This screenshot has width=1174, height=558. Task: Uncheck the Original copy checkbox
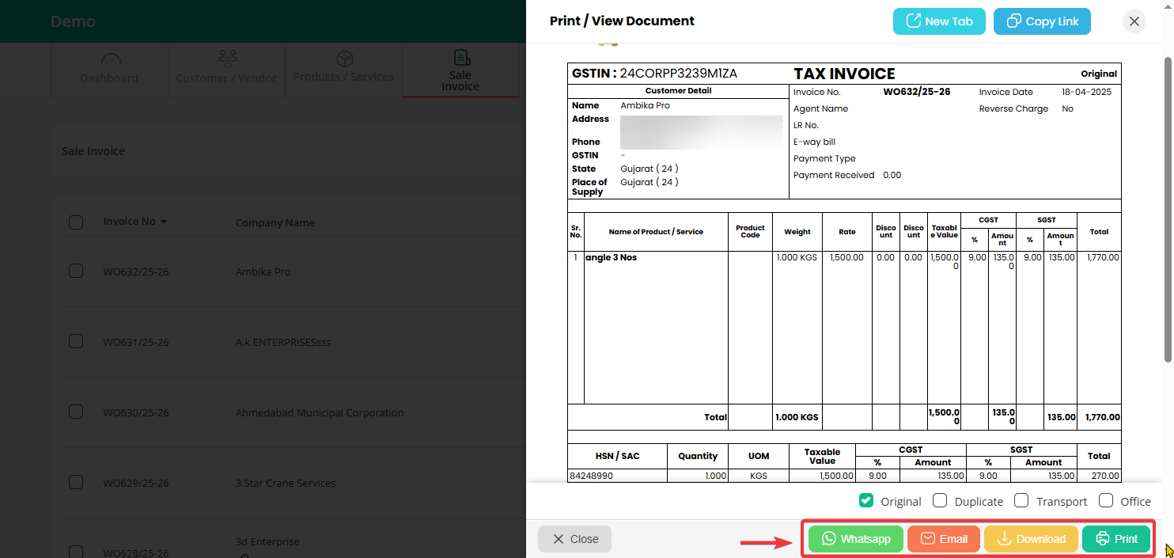(866, 500)
